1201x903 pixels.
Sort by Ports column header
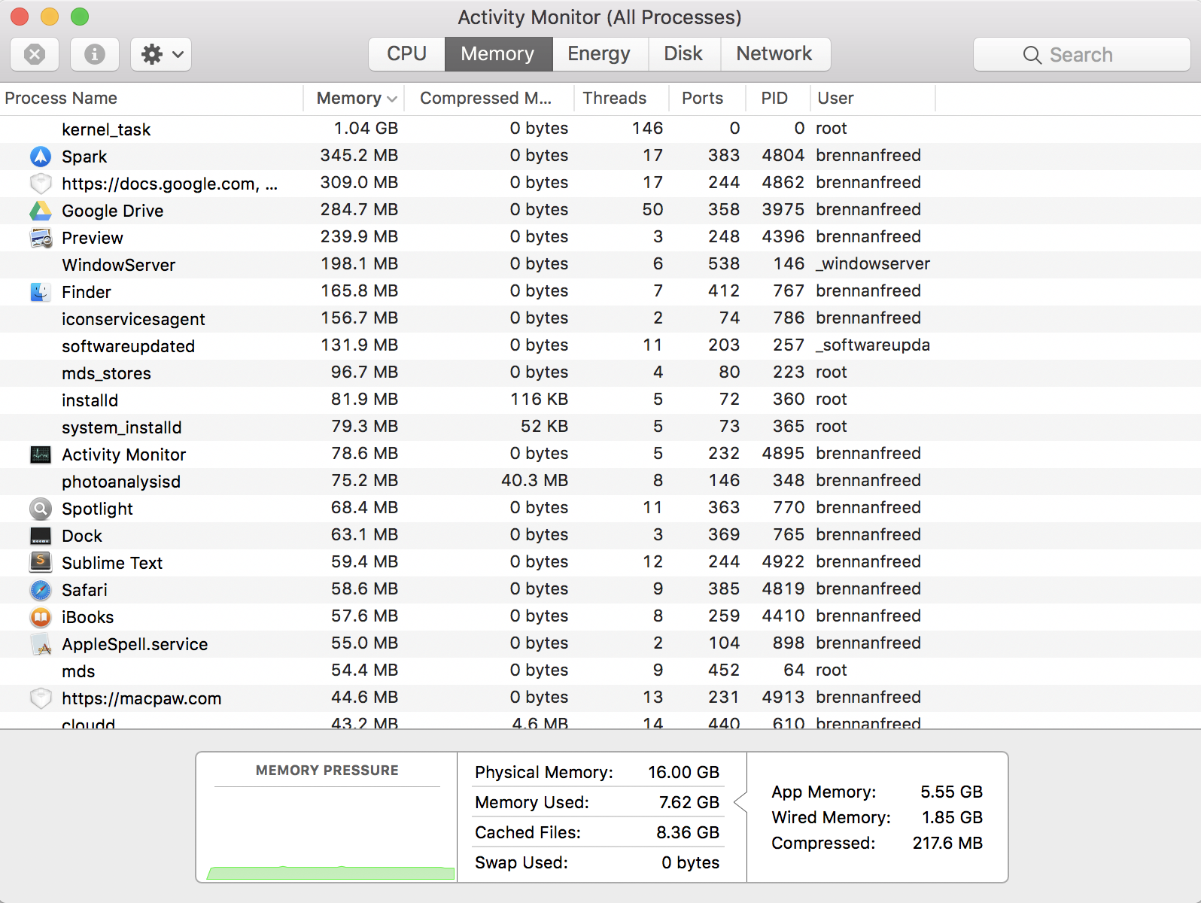pos(707,98)
